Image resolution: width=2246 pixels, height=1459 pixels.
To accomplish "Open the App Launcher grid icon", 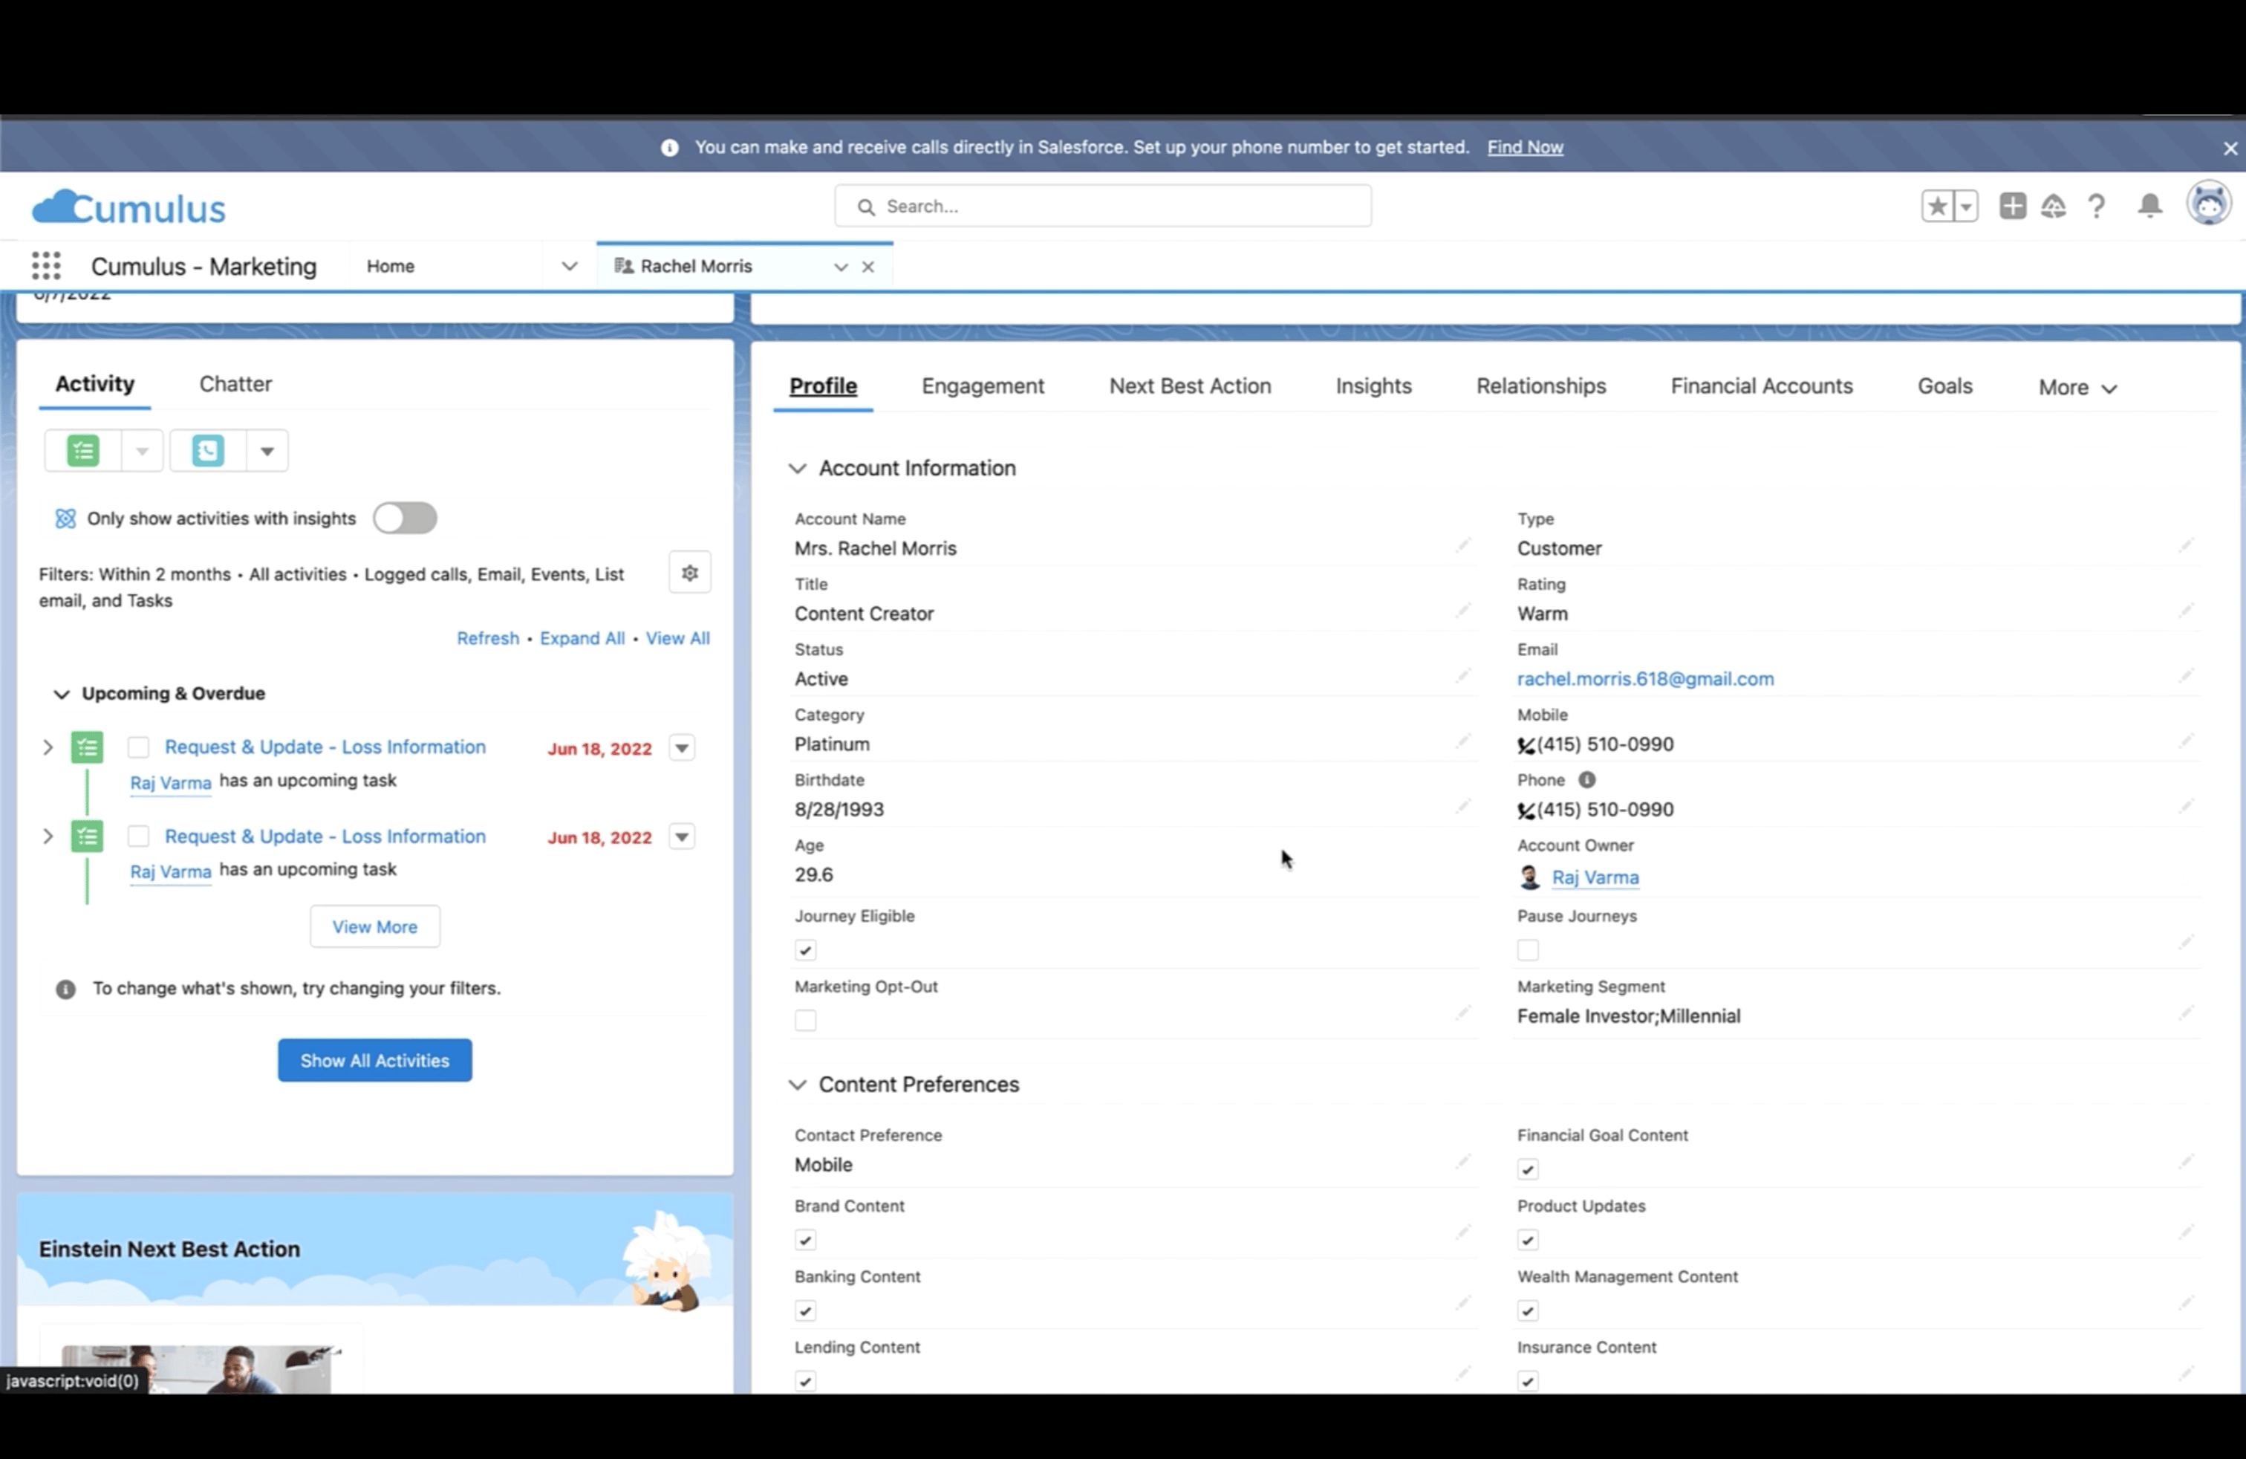I will coord(45,266).
